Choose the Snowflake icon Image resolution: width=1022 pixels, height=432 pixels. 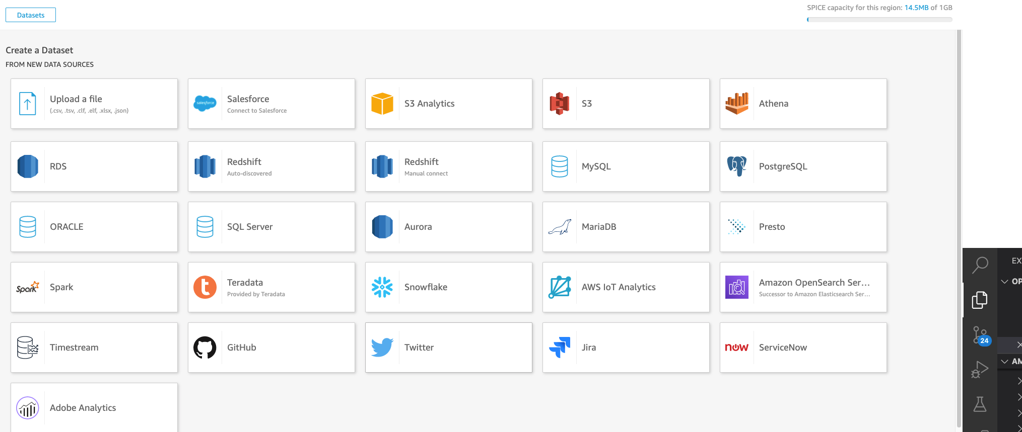coord(382,287)
